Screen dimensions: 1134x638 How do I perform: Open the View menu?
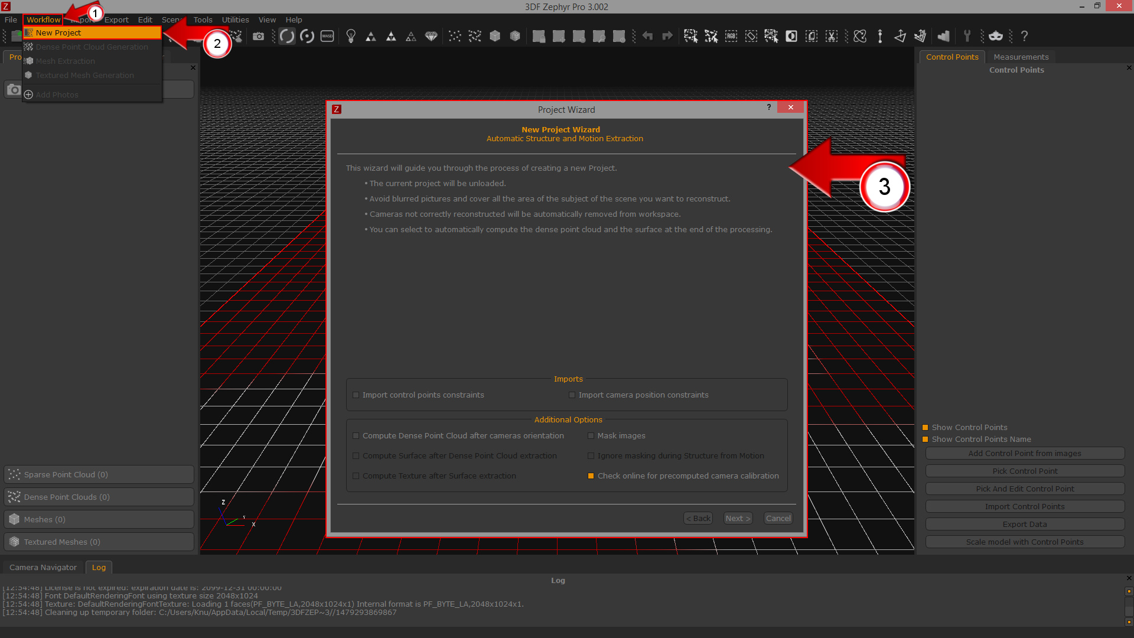tap(267, 19)
